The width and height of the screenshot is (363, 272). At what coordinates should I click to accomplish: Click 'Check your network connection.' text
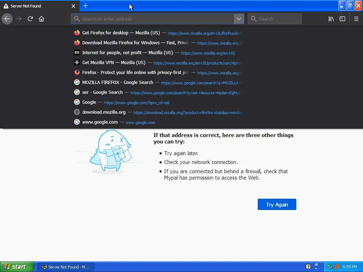201,162
